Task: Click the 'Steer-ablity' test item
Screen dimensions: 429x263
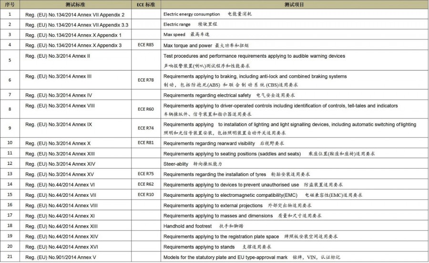Action: click(175, 164)
